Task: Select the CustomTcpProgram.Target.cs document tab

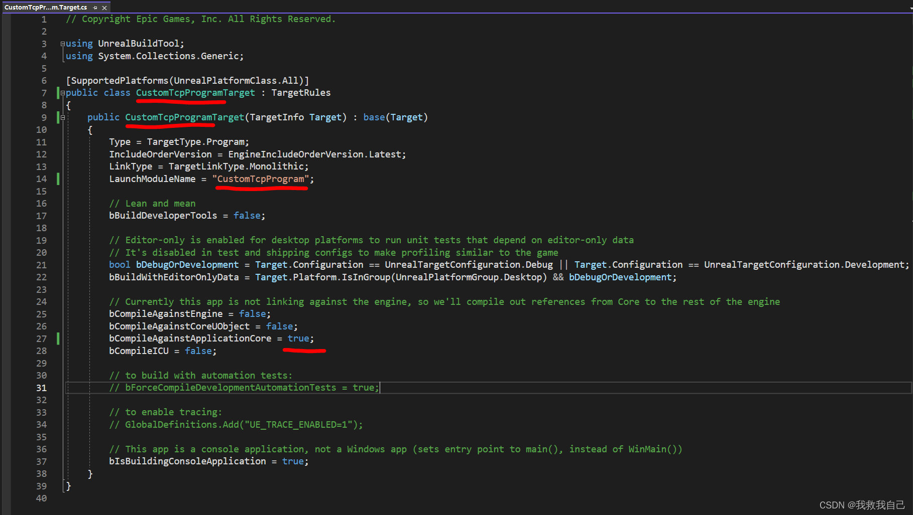Action: click(46, 8)
